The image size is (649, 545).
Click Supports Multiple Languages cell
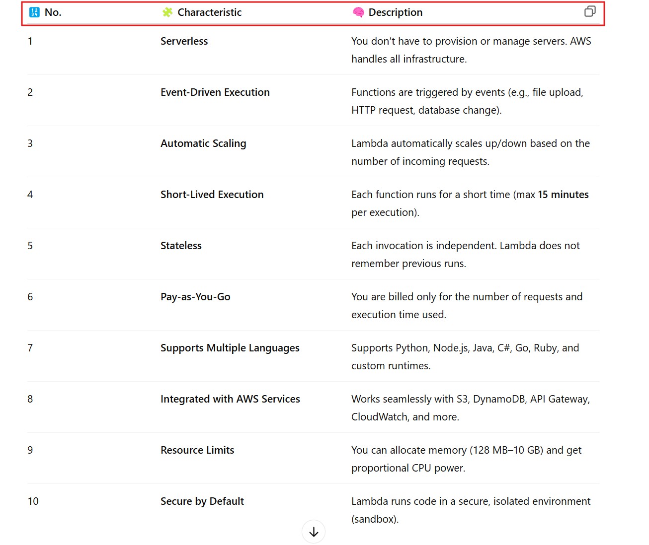click(230, 348)
